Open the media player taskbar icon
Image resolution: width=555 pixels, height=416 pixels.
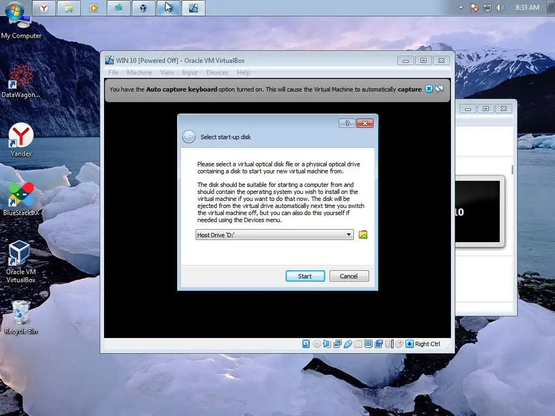coord(93,8)
